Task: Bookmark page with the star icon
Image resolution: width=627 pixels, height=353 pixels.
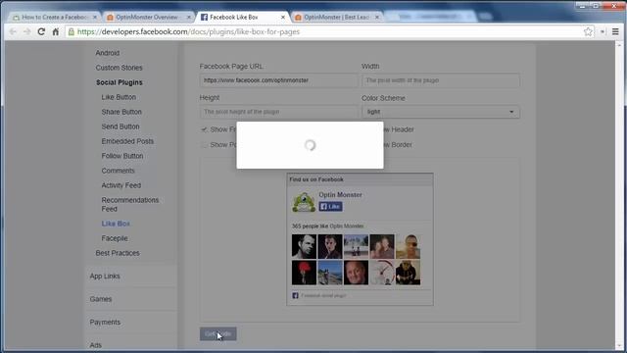Action: pos(588,31)
